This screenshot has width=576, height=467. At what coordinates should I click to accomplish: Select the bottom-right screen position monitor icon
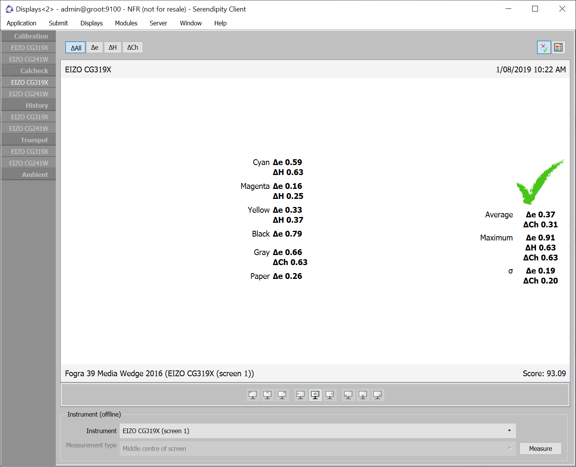377,395
